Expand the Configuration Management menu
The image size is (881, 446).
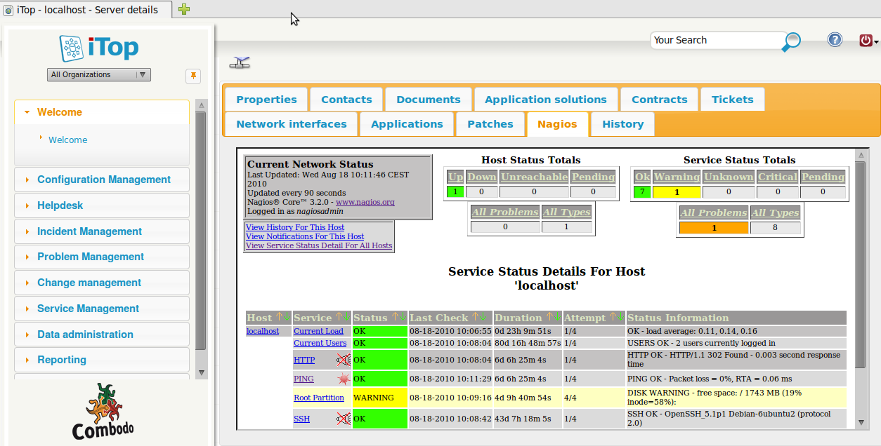[103, 180]
